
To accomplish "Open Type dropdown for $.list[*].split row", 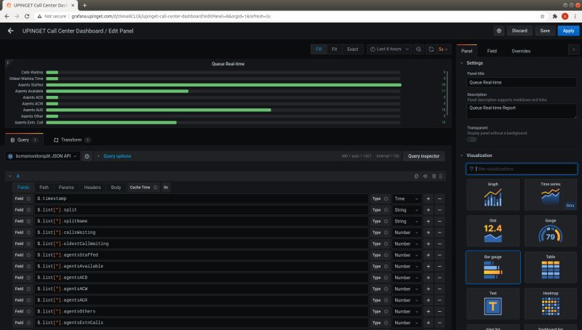I will point(407,210).
